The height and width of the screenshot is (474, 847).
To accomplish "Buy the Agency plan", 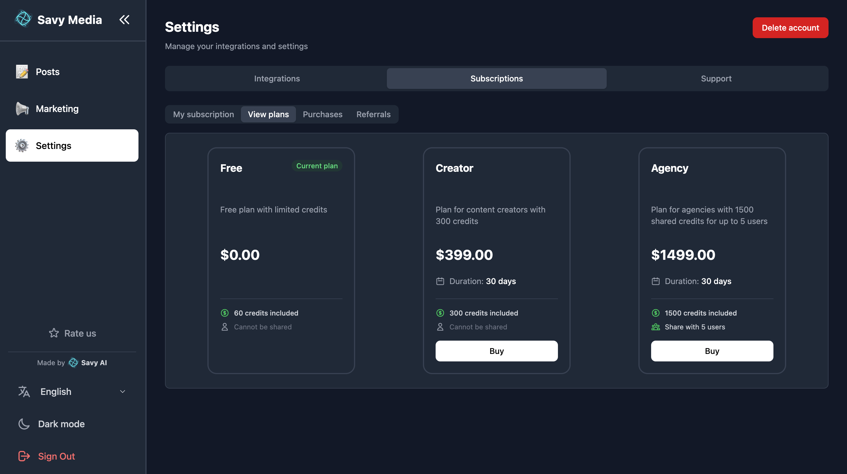I will pyautogui.click(x=712, y=351).
